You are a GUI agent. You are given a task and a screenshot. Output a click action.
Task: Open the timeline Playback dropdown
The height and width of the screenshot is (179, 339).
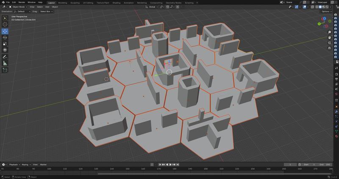[14, 165]
